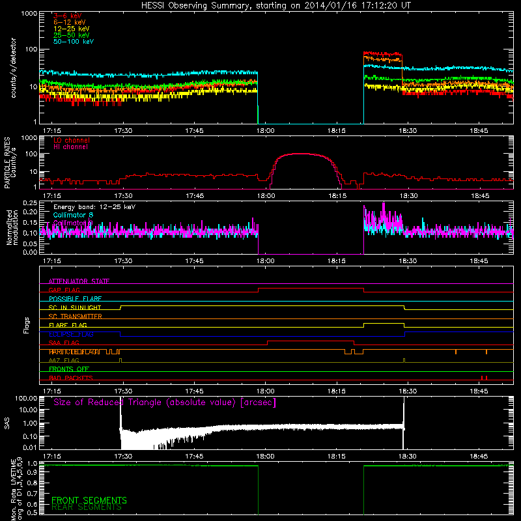Click the cyan Collimator 8 legend label
This screenshot has height=521, width=521.
click(73, 215)
